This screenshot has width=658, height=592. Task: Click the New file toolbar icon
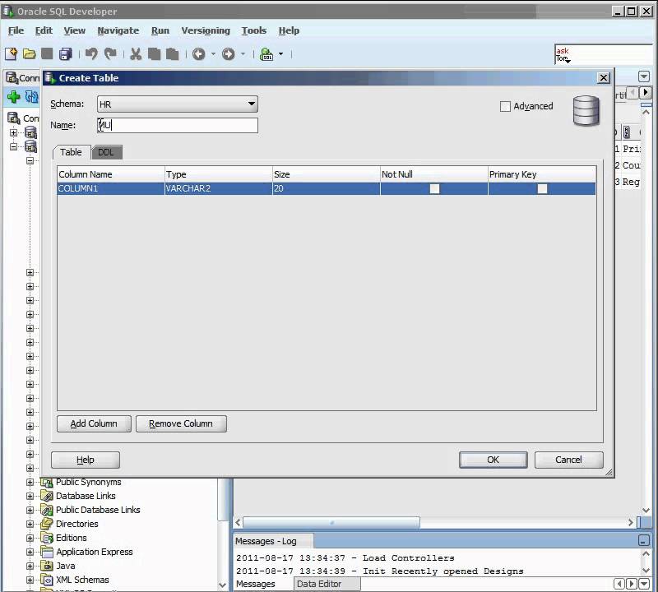click(12, 53)
